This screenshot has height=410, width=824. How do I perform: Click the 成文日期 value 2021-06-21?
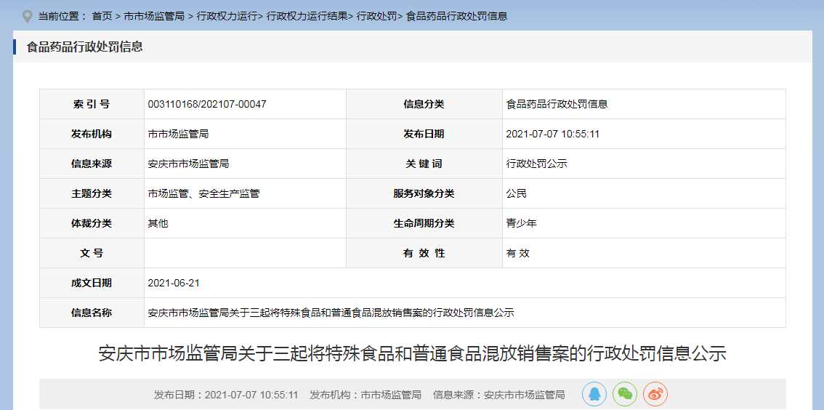(173, 283)
